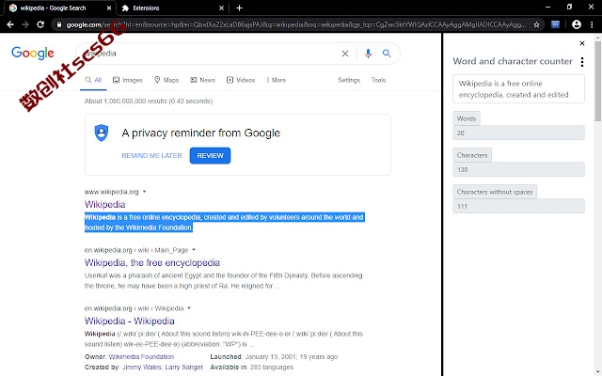Screen dimensions: 602x376
Task: Open the word counter extension icon in toolbar
Action: [555, 24]
